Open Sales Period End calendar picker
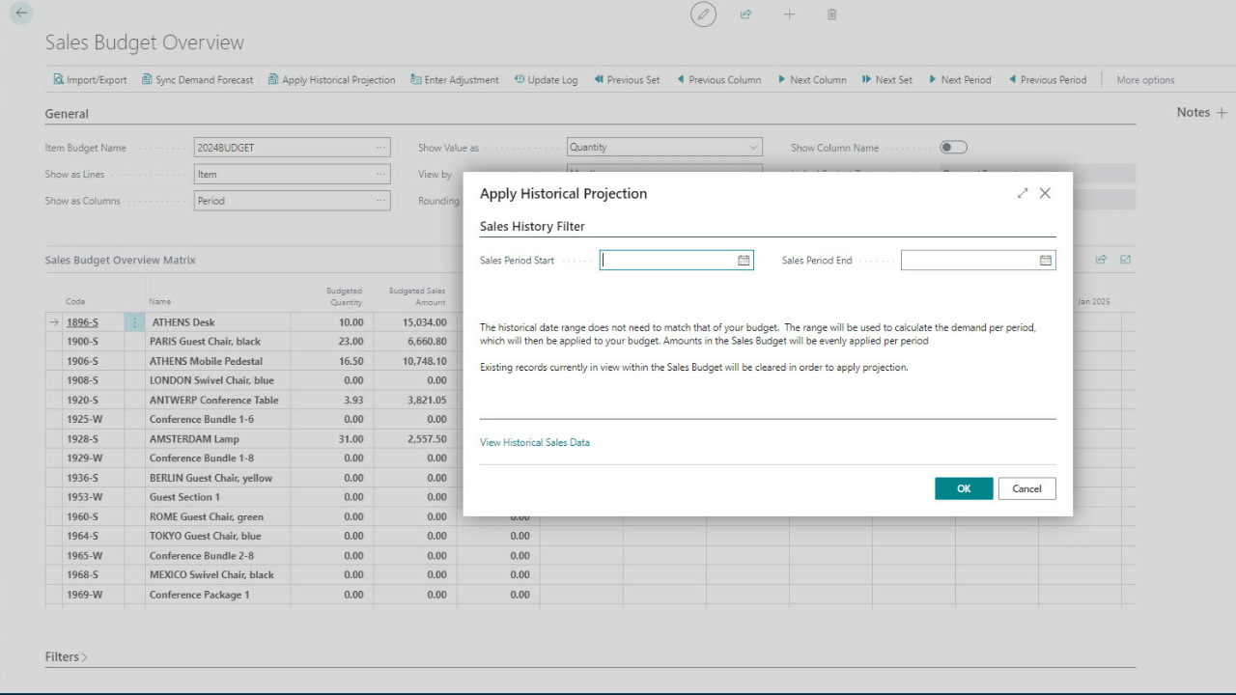 (x=1045, y=261)
